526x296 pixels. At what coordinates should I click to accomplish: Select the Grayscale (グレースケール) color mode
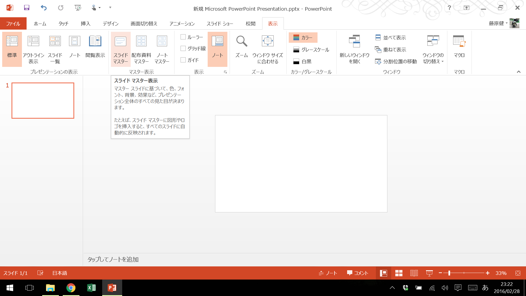click(311, 50)
